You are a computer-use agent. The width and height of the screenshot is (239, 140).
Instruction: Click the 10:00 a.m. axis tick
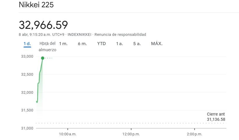(68, 134)
